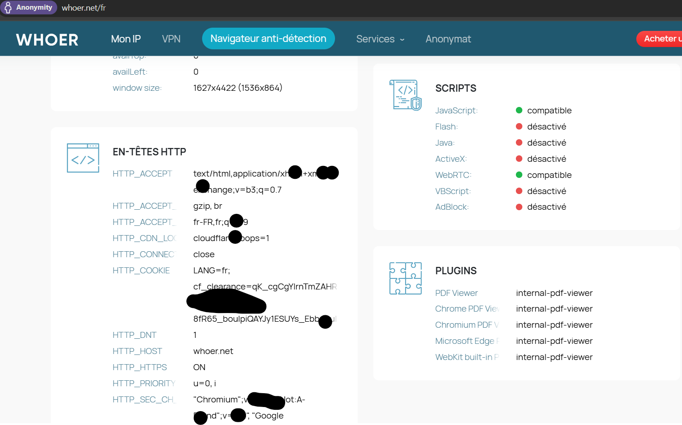Image resolution: width=682 pixels, height=425 pixels.
Task: Click the HTTP headers code window icon
Action: (83, 158)
